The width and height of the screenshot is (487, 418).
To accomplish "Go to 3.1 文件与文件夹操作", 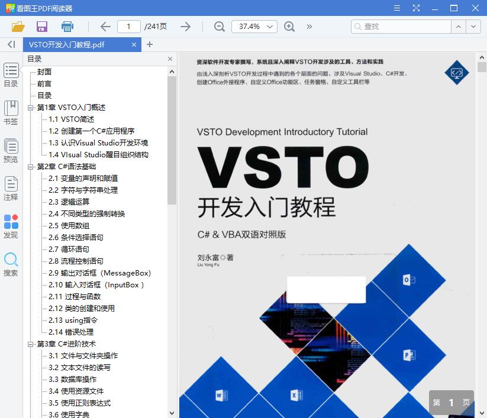I will click(83, 356).
